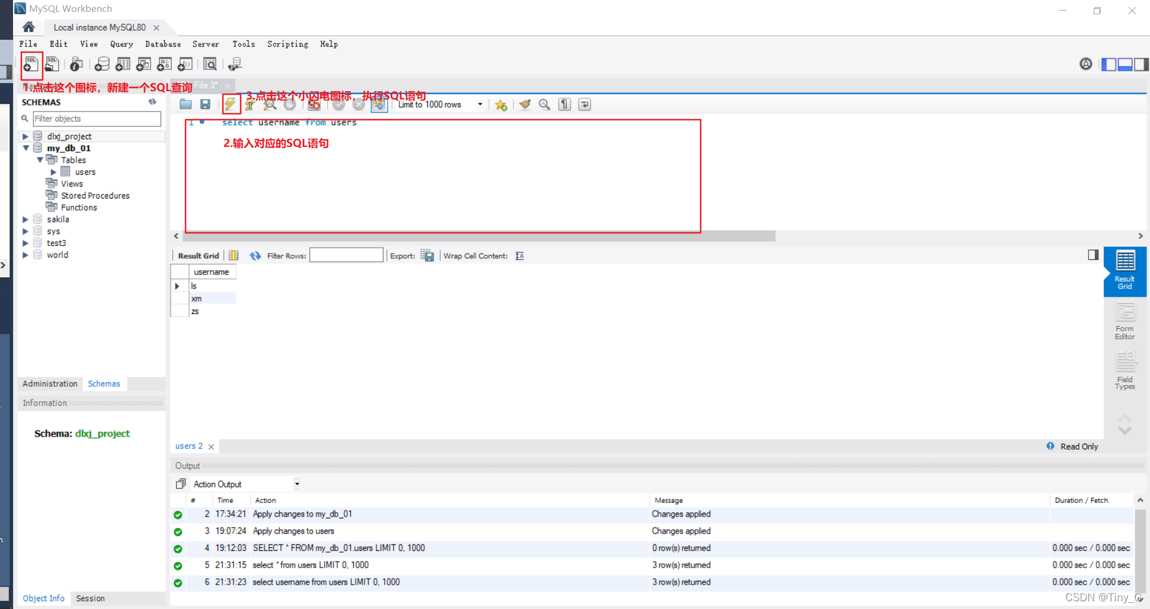Image resolution: width=1150 pixels, height=609 pixels.
Task: Toggle word wrapping in the editor
Action: point(584,104)
